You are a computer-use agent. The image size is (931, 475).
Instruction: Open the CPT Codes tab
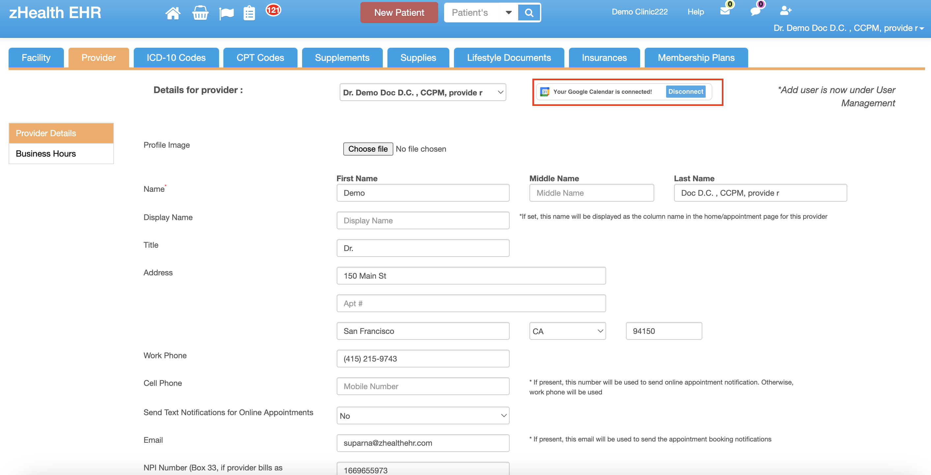(x=260, y=58)
